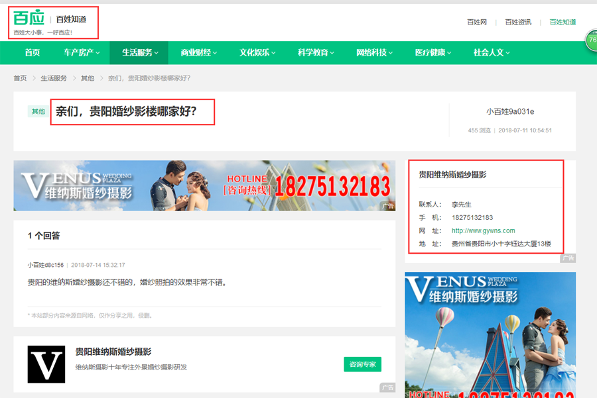597x398 pixels.
Task: Click the black V company logo
Action: pos(46,364)
